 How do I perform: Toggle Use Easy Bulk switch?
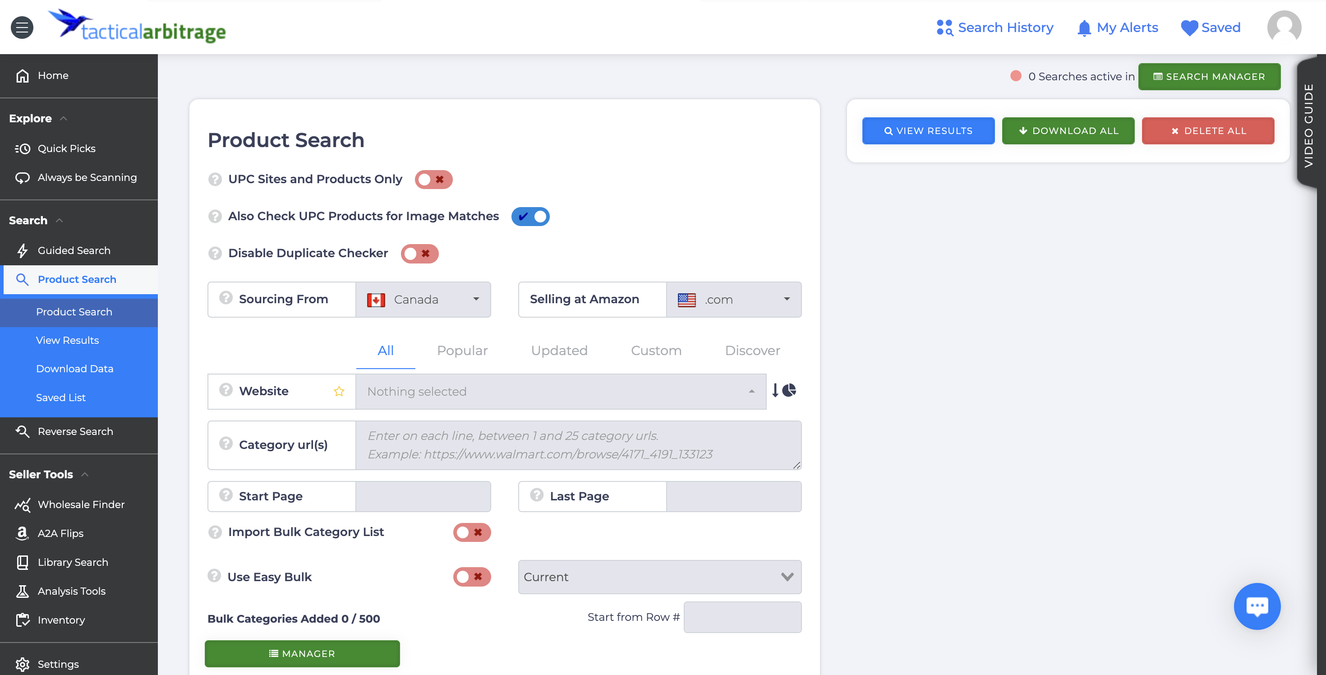pyautogui.click(x=471, y=577)
